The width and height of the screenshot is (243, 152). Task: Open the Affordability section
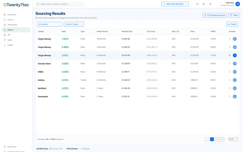tap(16, 25)
